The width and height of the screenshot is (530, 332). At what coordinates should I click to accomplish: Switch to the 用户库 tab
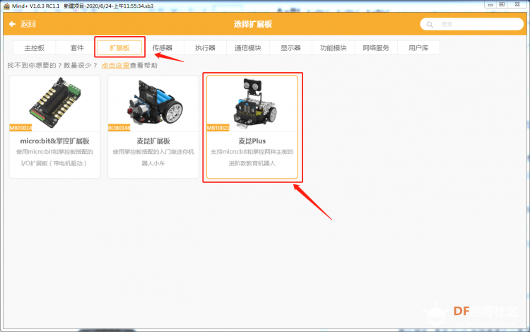[x=418, y=48]
